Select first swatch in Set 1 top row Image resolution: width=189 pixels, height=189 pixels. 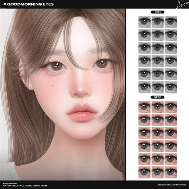pyautogui.click(x=144, y=22)
